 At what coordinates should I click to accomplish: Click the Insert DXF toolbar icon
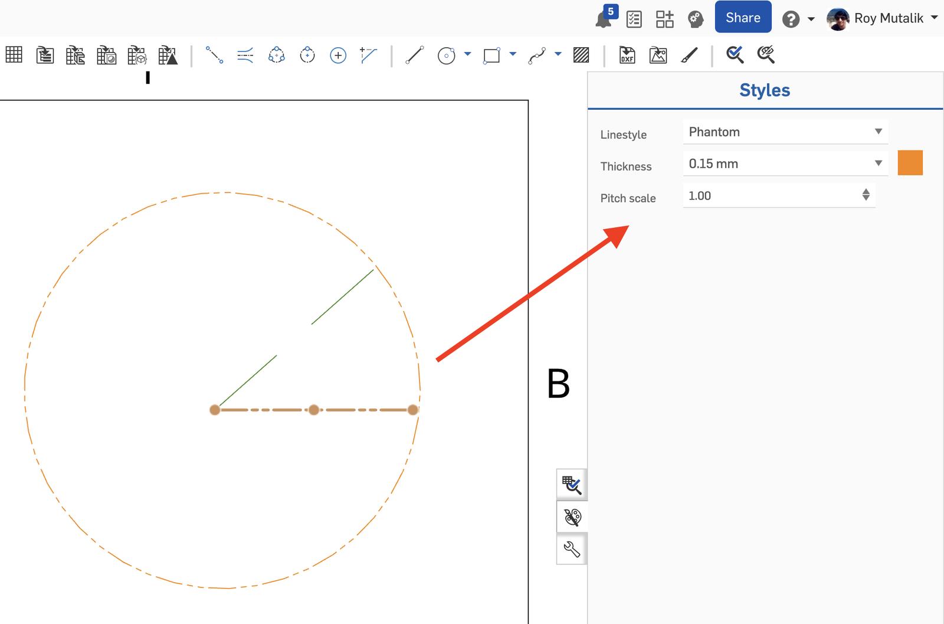[627, 55]
